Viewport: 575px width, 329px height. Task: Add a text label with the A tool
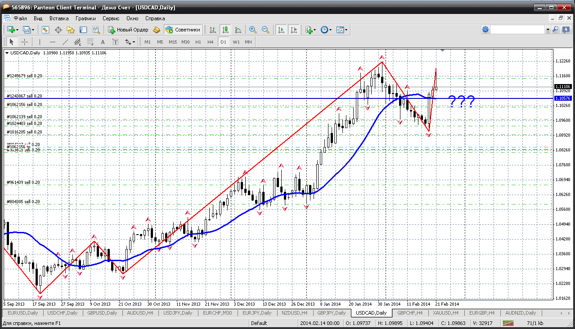pos(103,42)
